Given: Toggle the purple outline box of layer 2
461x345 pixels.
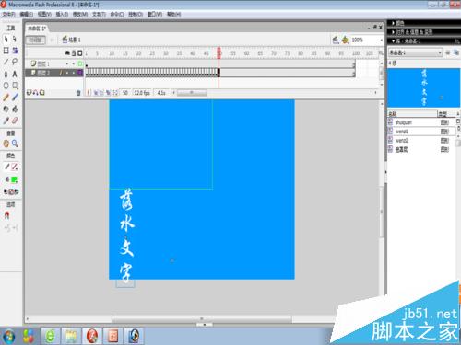Looking at the screenshot, I should [x=80, y=73].
